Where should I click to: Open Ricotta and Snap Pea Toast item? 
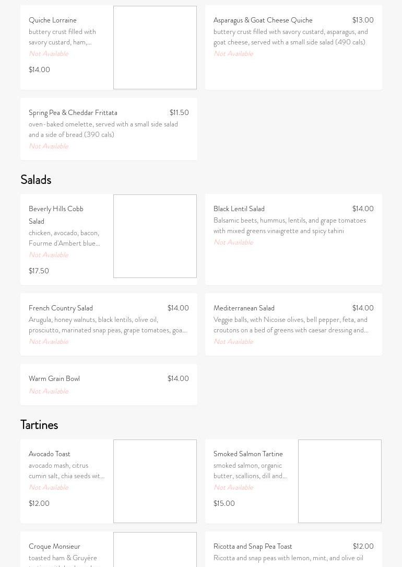click(x=253, y=547)
